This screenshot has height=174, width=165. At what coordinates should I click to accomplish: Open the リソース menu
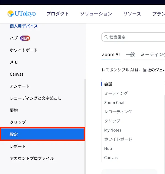(x=132, y=14)
